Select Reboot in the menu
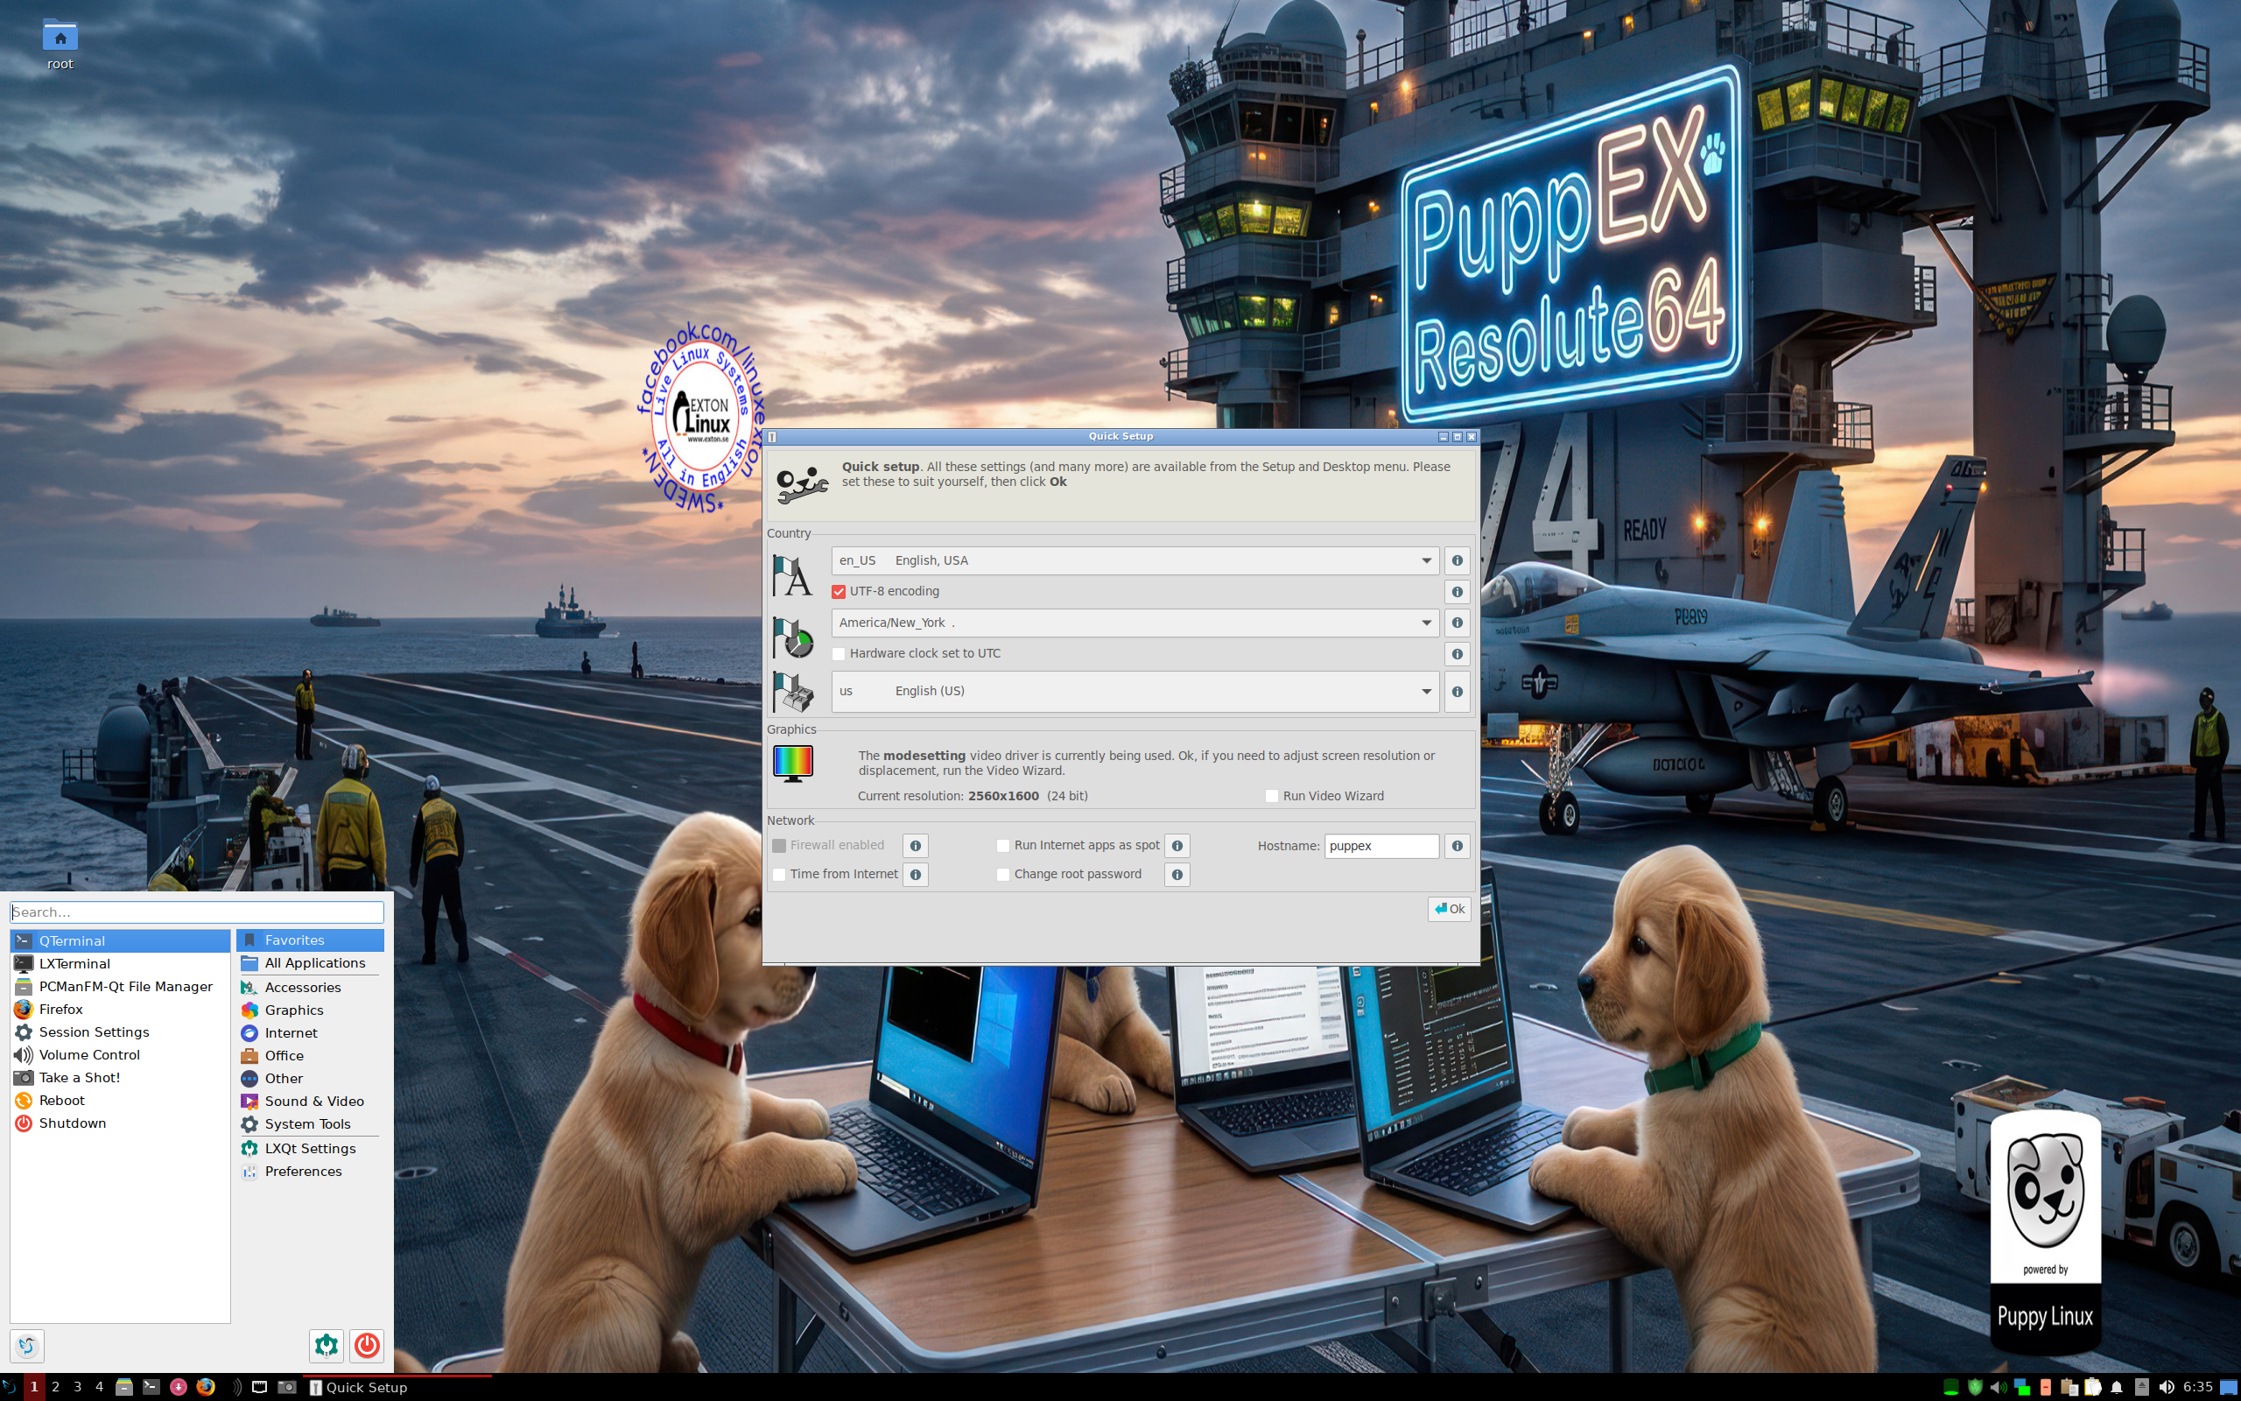The height and width of the screenshot is (1401, 2241). click(121, 1101)
